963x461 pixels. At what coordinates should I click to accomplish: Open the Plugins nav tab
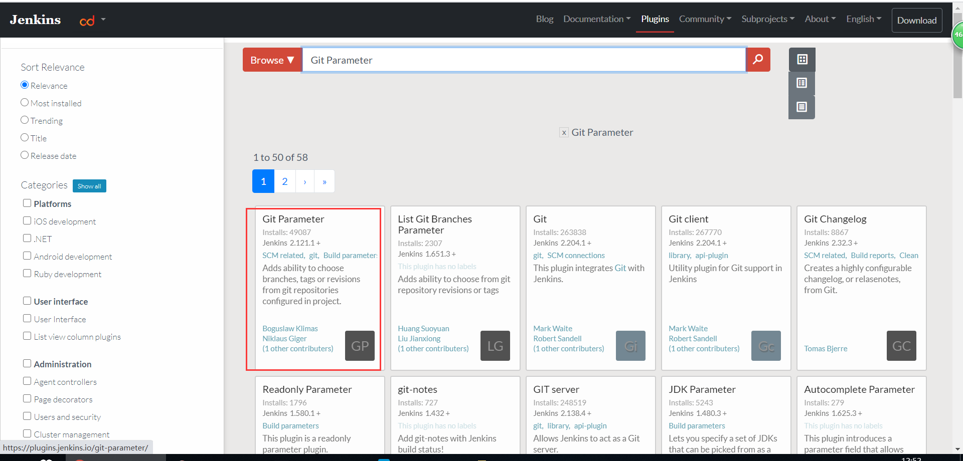coord(655,19)
